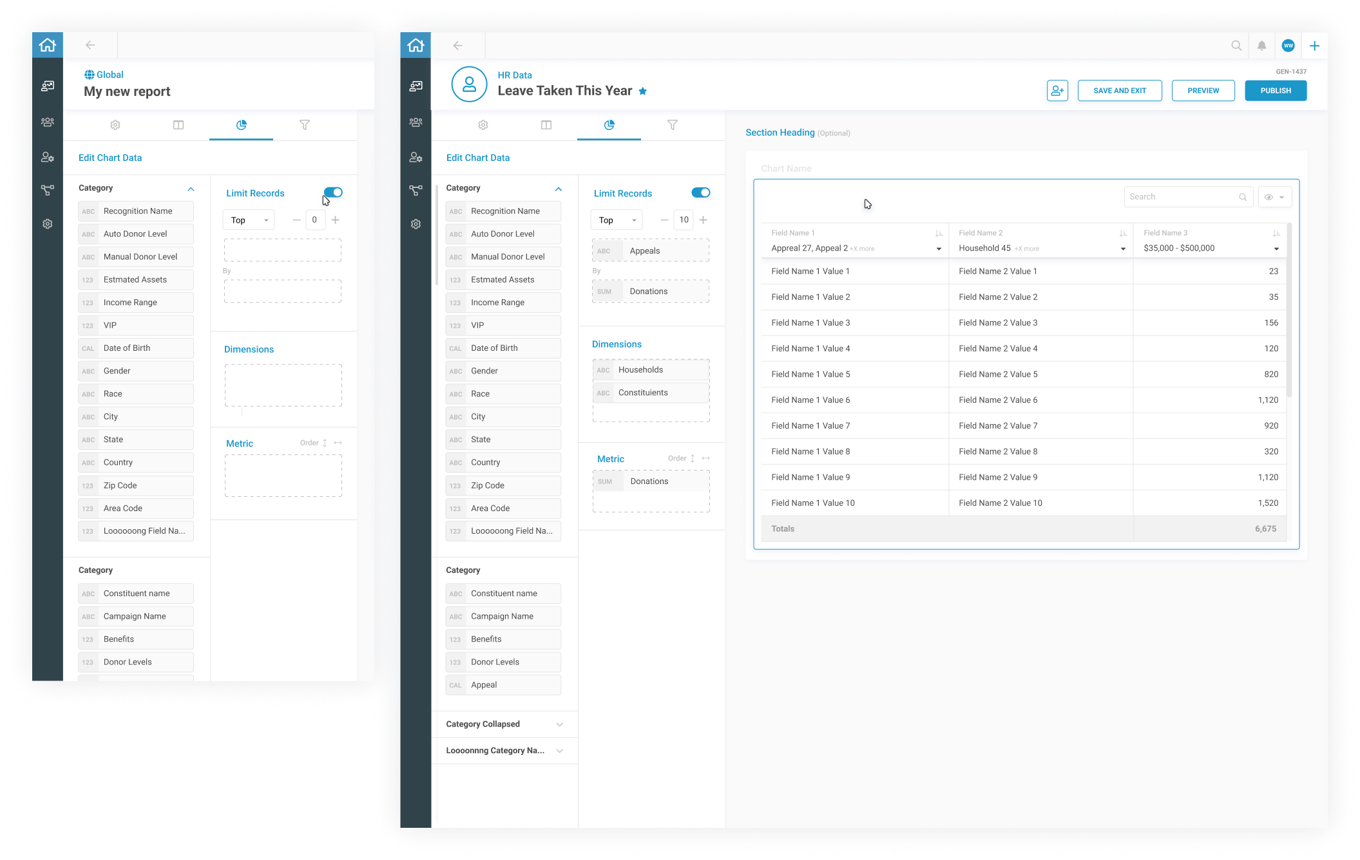Click the search magnifier in top bar
The width and height of the screenshot is (1360, 860).
(1236, 46)
